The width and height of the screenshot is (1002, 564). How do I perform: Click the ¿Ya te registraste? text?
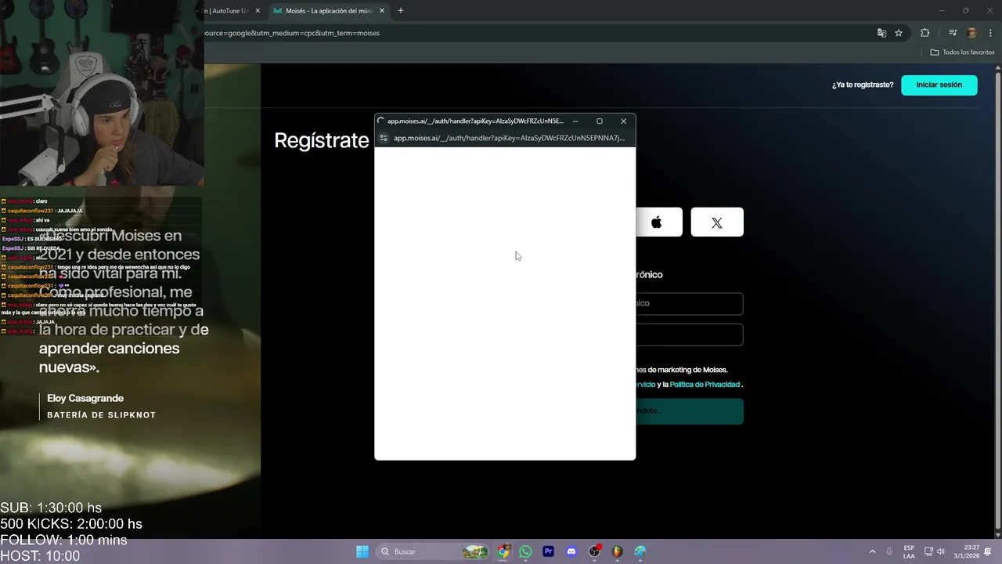click(863, 85)
